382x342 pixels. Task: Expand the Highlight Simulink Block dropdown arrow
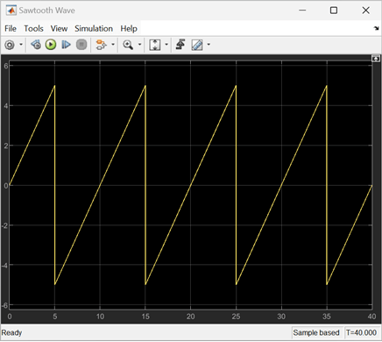(113, 45)
